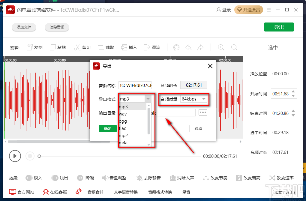Expand the export format (导出格式) dropdown

click(148, 99)
